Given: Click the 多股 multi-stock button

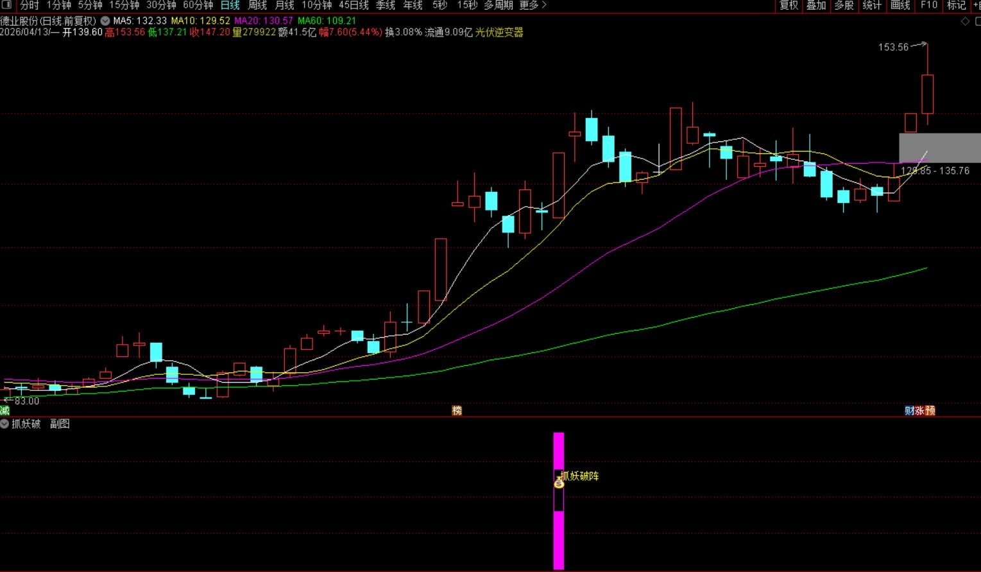Looking at the screenshot, I should (844, 5).
